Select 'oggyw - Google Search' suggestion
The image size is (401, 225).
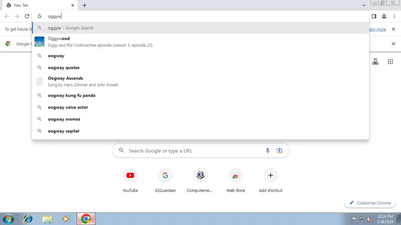click(200, 28)
